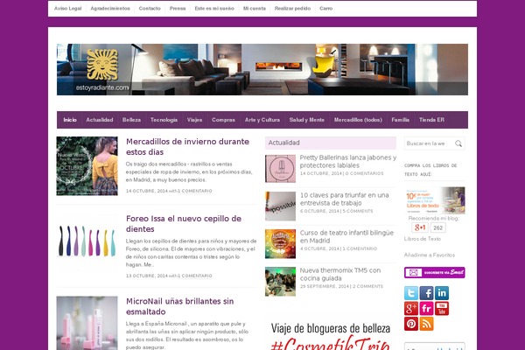Open the Pinterest social icon
The height and width of the screenshot is (350, 525).
(411, 324)
